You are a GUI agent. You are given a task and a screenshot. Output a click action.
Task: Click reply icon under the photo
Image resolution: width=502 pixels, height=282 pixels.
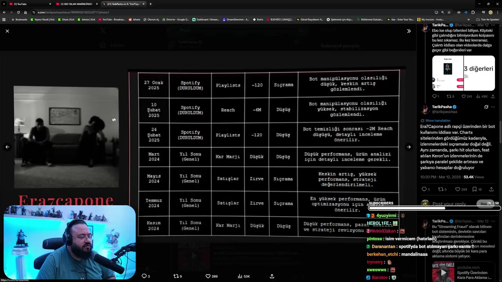[x=144, y=276]
